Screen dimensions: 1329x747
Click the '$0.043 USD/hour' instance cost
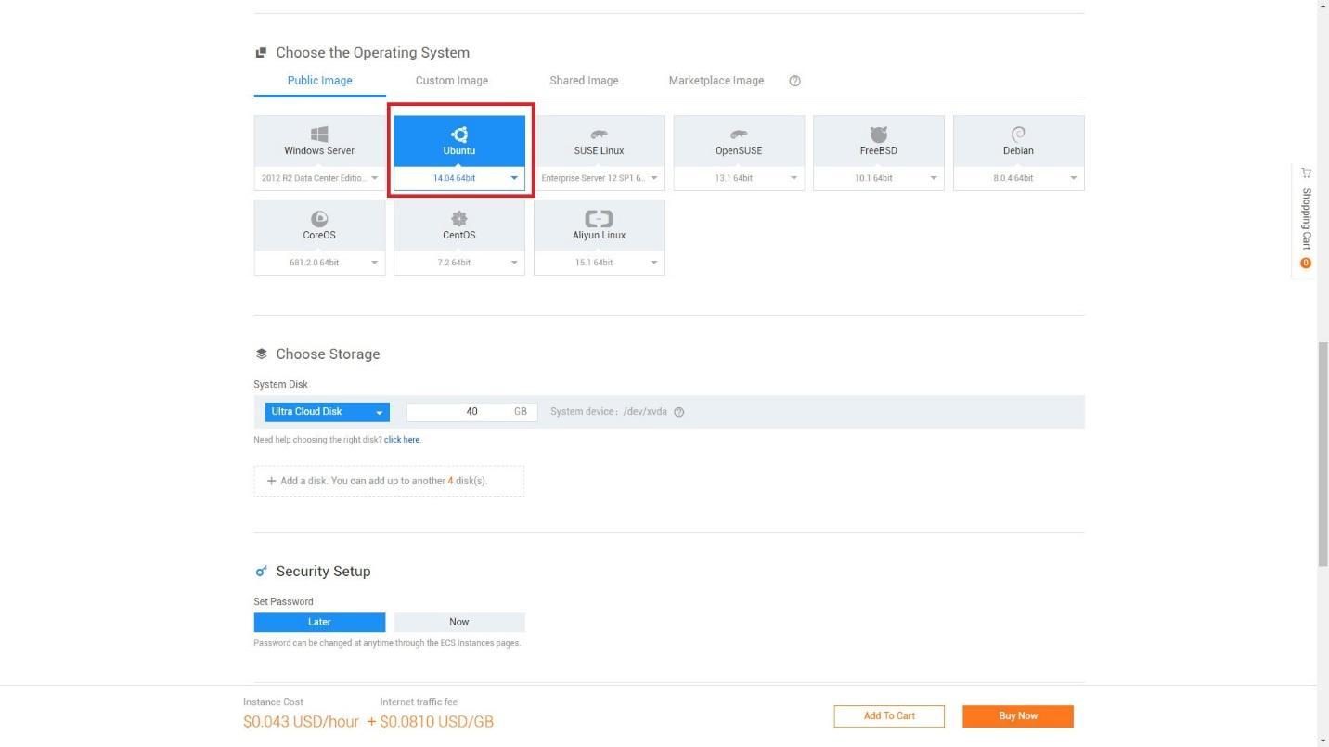[x=301, y=721]
